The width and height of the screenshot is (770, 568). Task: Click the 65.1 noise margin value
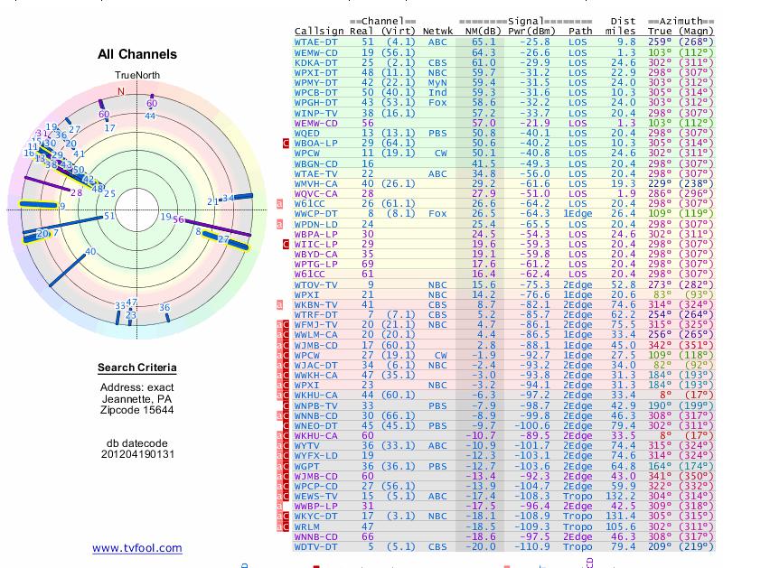[484, 42]
